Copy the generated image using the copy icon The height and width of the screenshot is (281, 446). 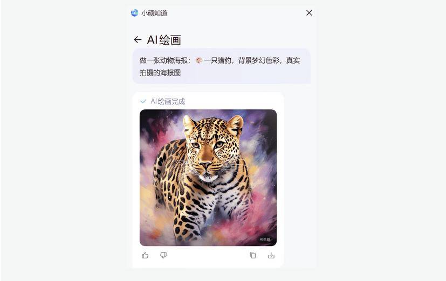[x=252, y=255]
